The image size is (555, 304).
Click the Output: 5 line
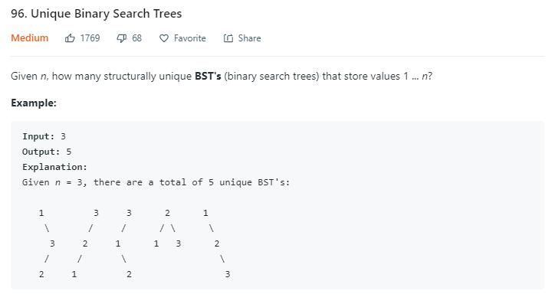(47, 152)
